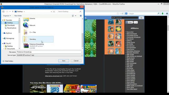Cancel the save dialog

pos(76,61)
